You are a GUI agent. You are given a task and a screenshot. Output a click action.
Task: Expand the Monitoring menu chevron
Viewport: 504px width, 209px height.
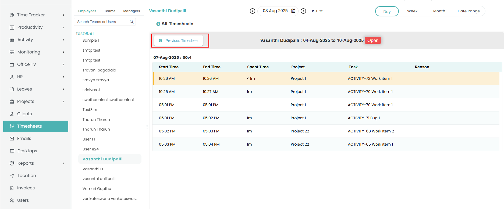63,52
